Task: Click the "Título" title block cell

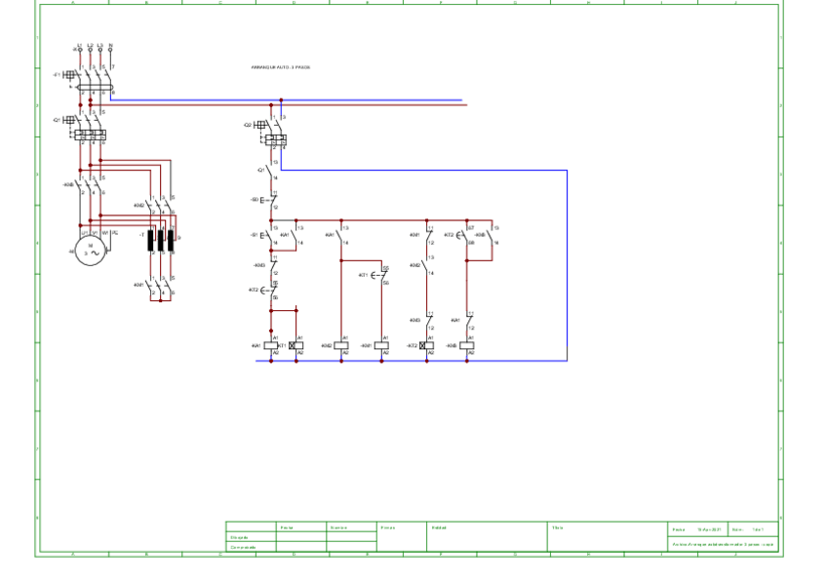Action: (x=607, y=536)
